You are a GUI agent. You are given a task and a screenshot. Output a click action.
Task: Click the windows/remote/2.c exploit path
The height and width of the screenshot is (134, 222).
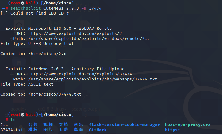click(89, 38)
